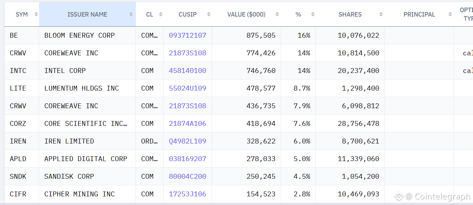The height and width of the screenshot is (205, 473).
Task: Click the SYM header label
Action: point(22,15)
